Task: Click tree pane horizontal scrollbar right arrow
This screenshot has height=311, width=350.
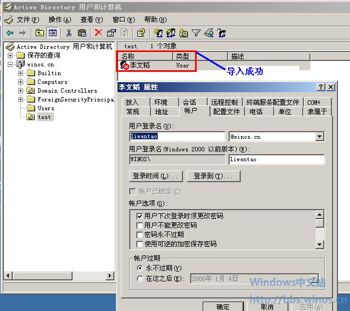Action: tap(109, 276)
